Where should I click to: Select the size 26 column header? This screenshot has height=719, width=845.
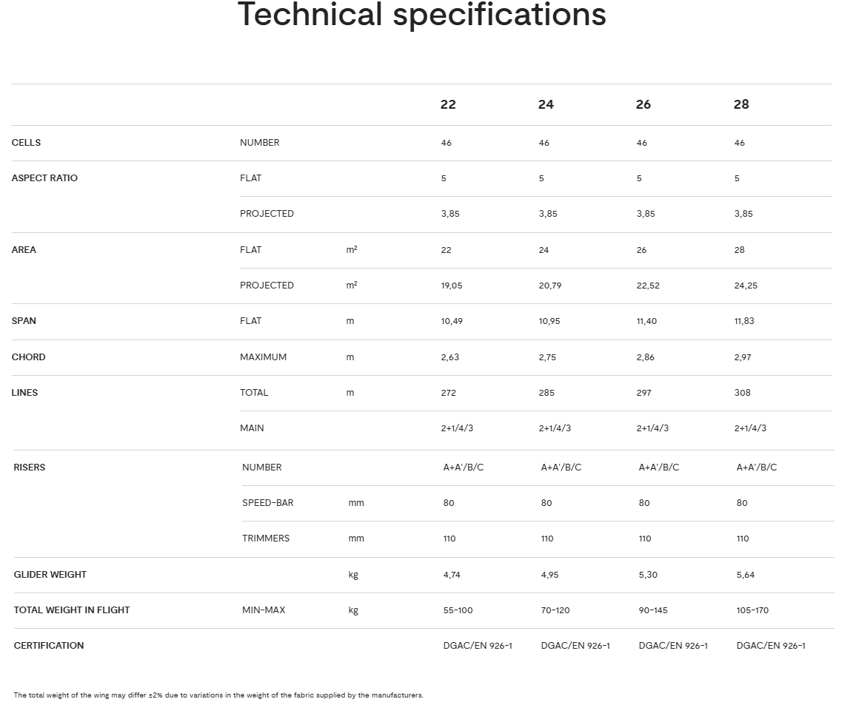click(x=643, y=104)
